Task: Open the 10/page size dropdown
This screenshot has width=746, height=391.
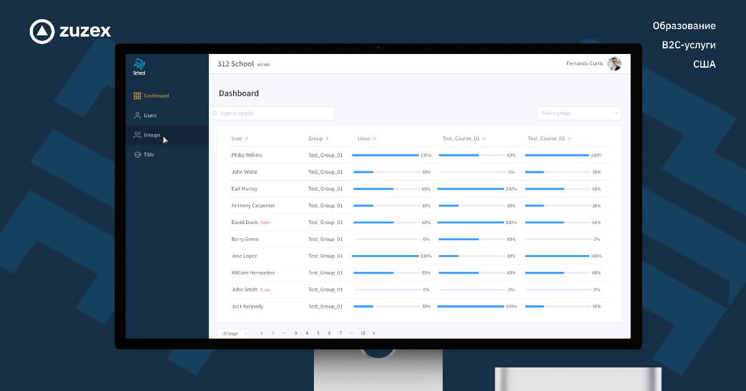Action: click(233, 333)
